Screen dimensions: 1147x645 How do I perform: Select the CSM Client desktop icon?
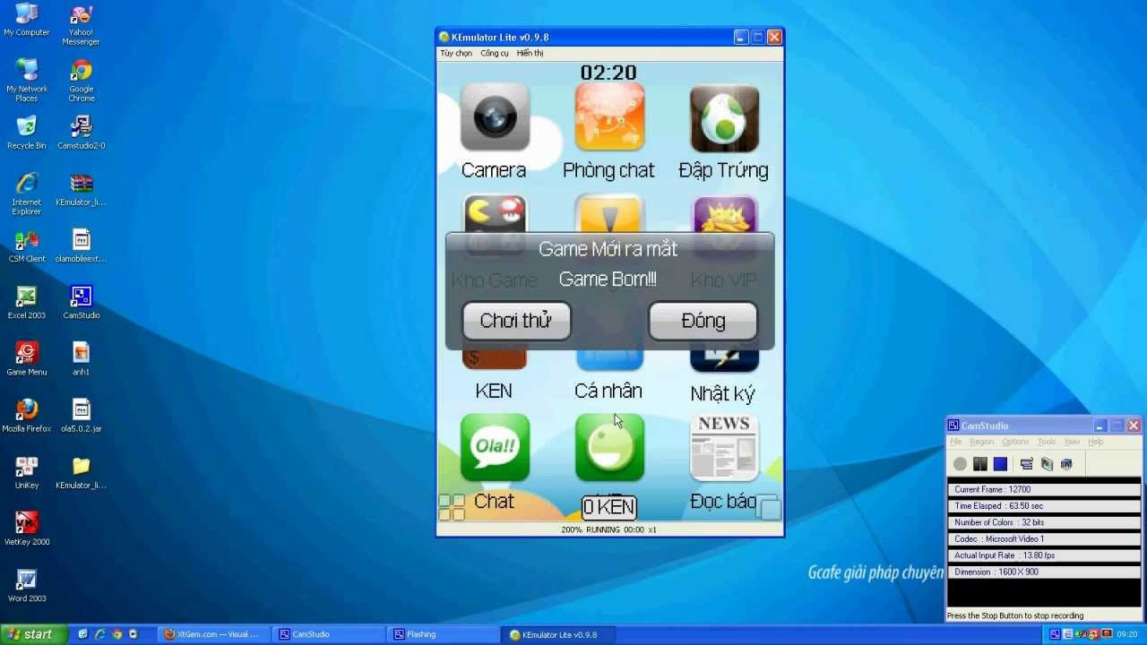click(x=27, y=245)
